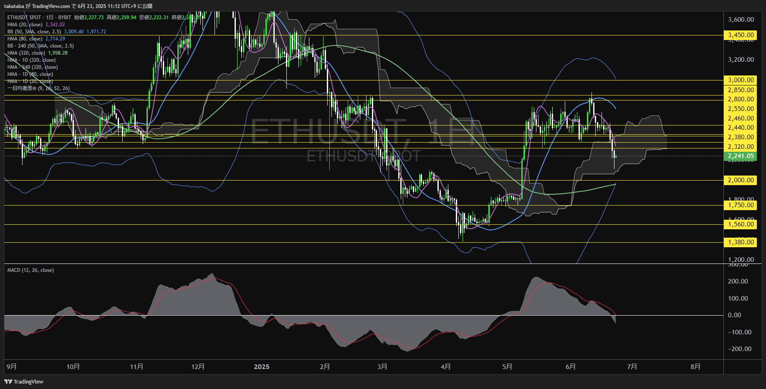Viewport: 766px width, 389px height.
Task: Click the 2,440.00 price level label
Action: pos(741,128)
